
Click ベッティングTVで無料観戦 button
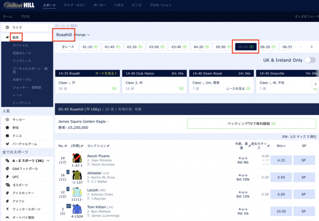251,124
